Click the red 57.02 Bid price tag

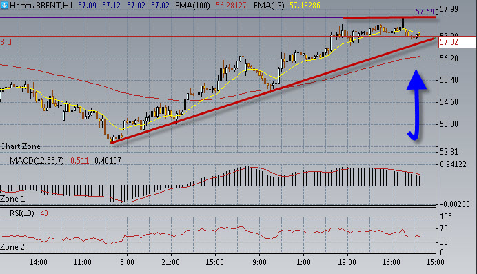click(457, 42)
